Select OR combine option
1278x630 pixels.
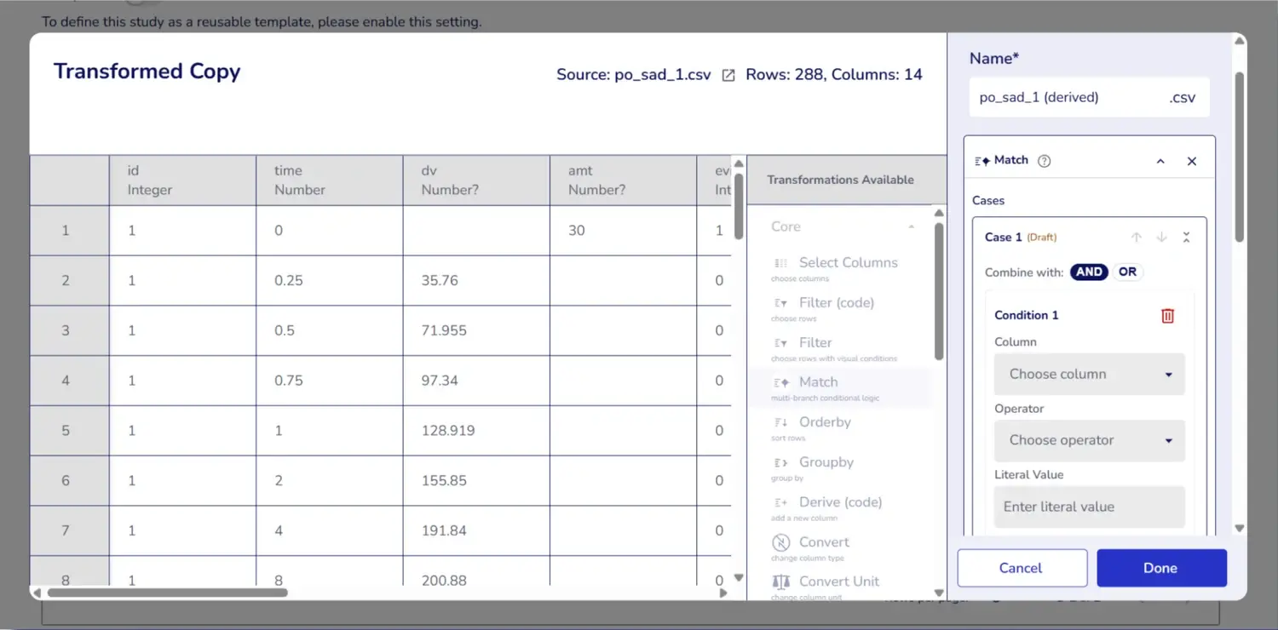(x=1127, y=272)
